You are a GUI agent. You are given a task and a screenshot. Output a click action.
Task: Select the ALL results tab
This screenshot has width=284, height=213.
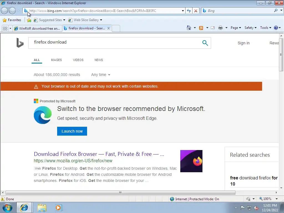point(37,60)
